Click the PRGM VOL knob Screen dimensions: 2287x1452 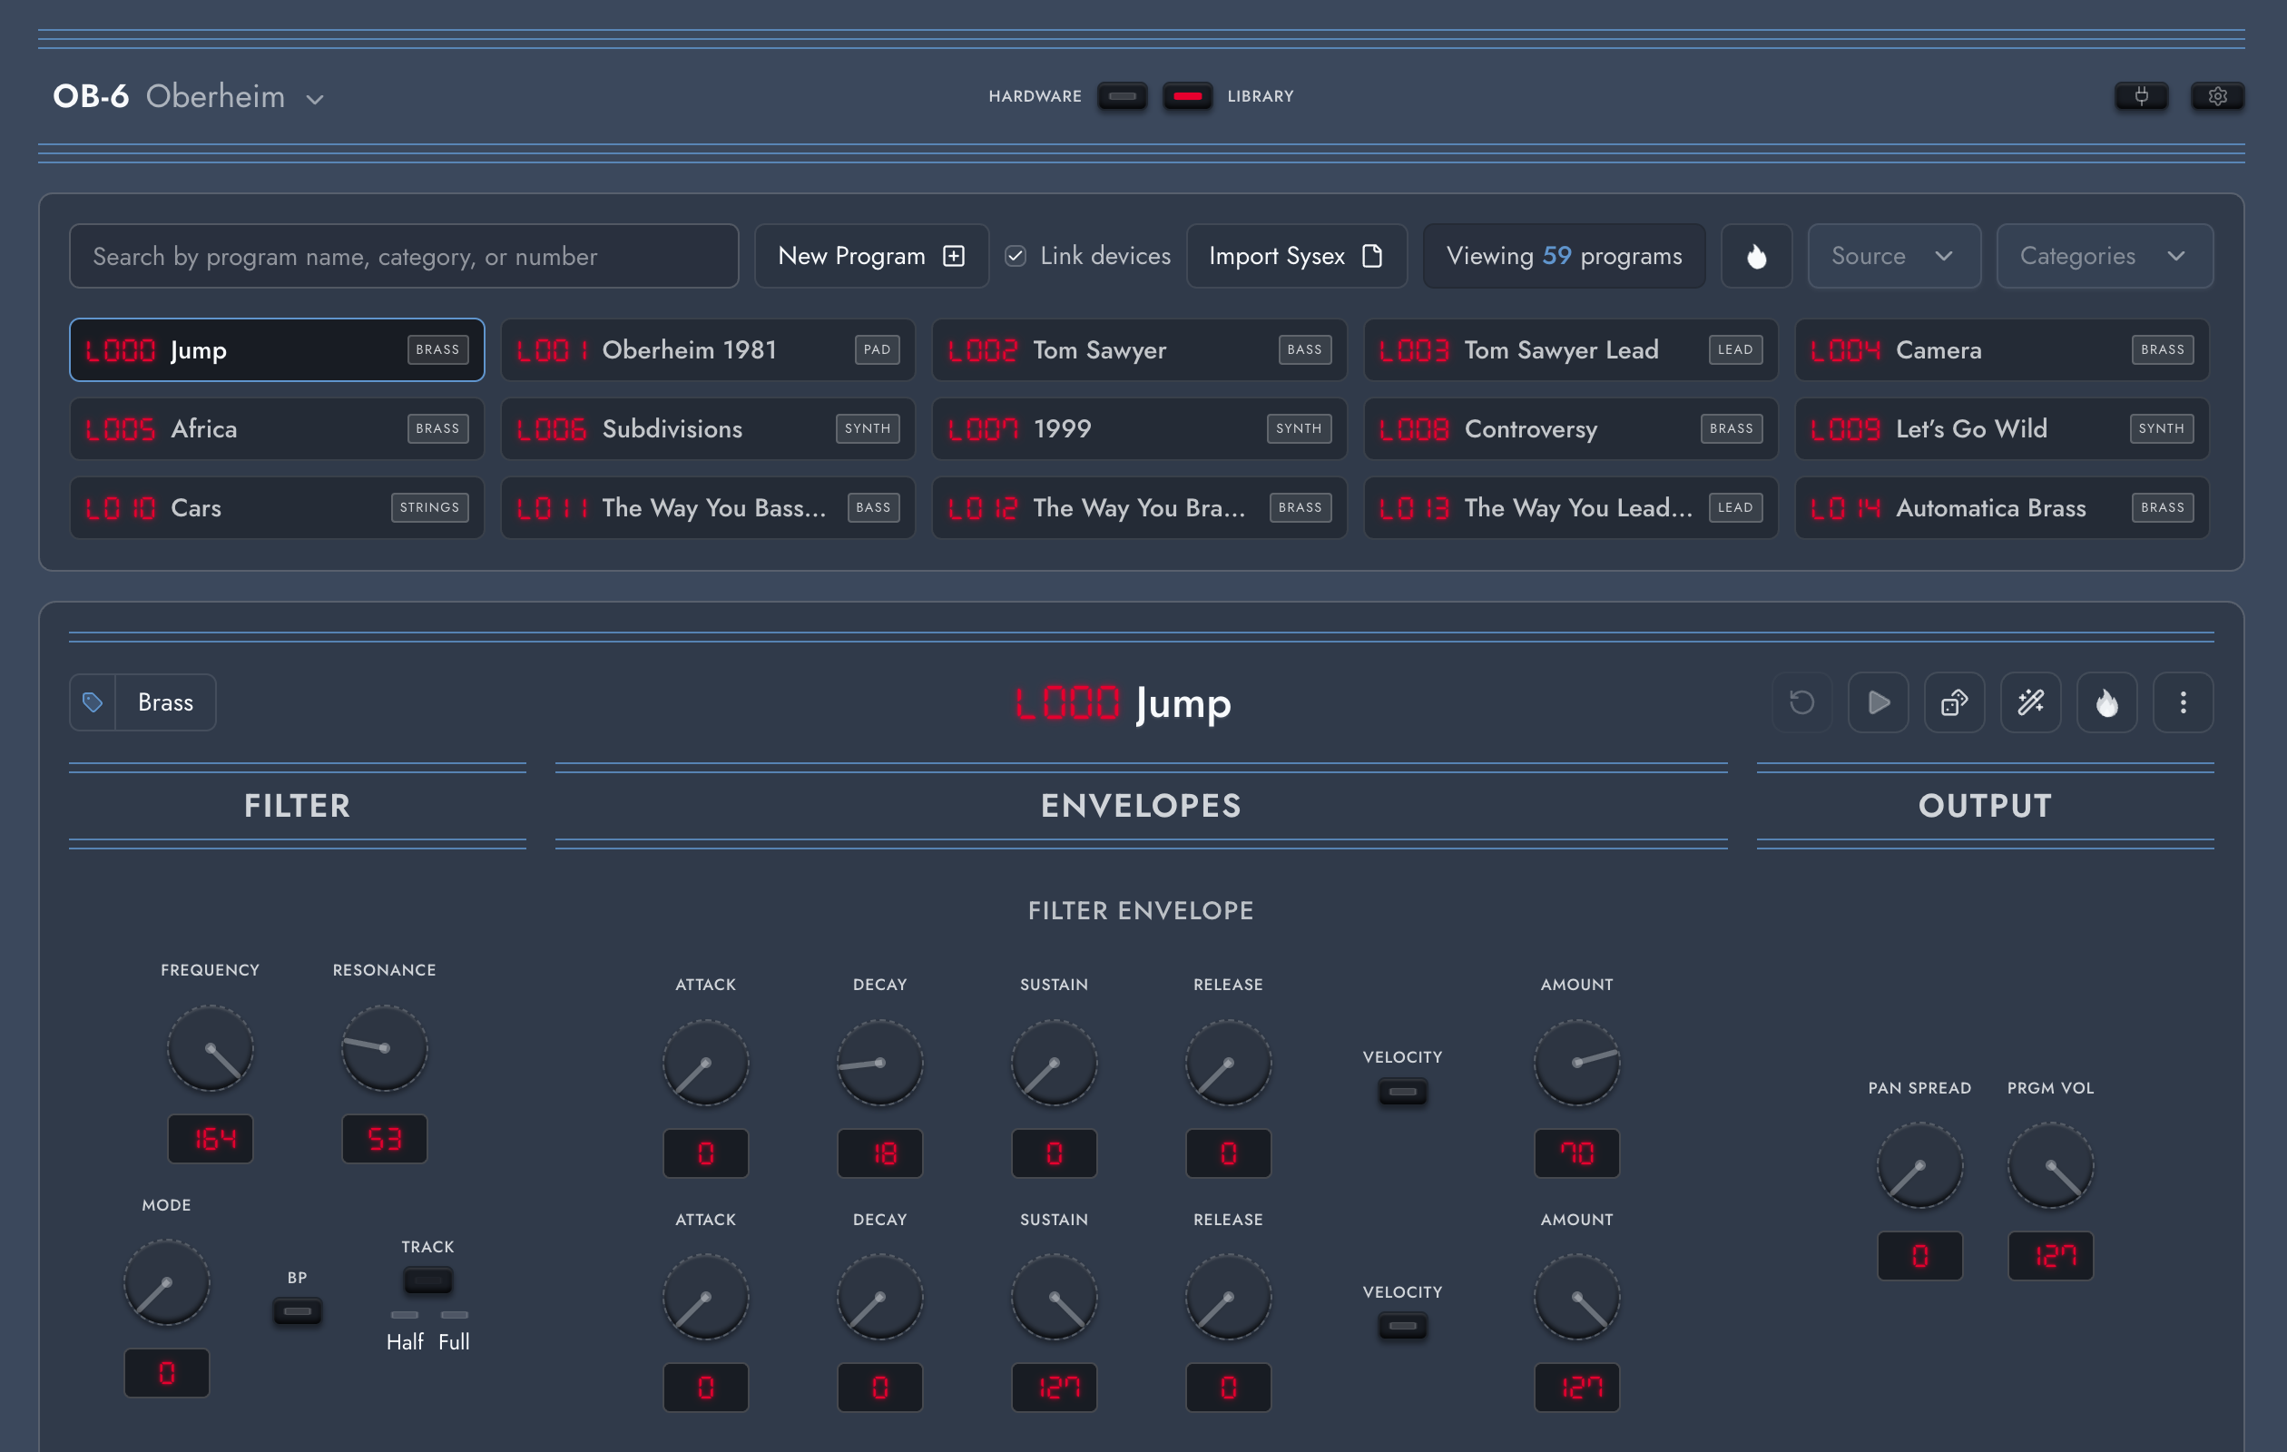click(x=2049, y=1165)
